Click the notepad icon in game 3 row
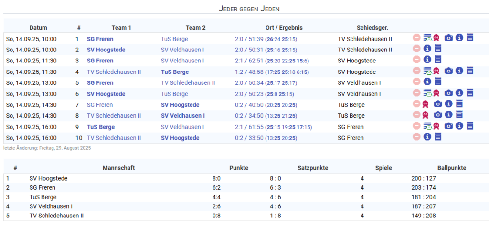 (x=438, y=60)
